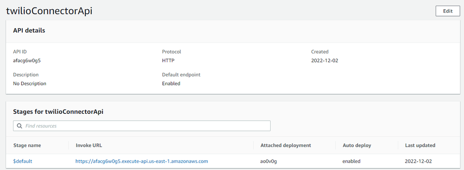Open the $default stage link
Screen dimensions: 464x170
23,162
